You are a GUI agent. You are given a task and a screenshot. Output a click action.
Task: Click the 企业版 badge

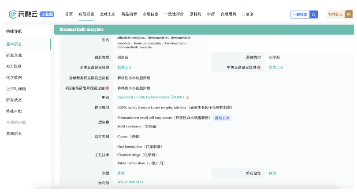click(x=47, y=14)
